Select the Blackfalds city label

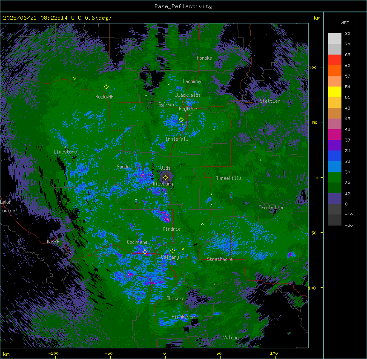[x=188, y=95]
